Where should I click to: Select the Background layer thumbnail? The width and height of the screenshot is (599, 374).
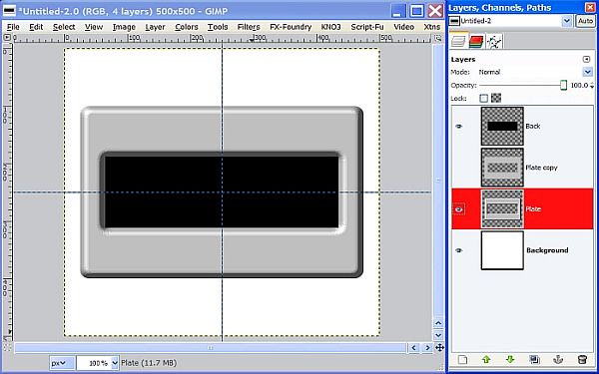pyautogui.click(x=502, y=250)
